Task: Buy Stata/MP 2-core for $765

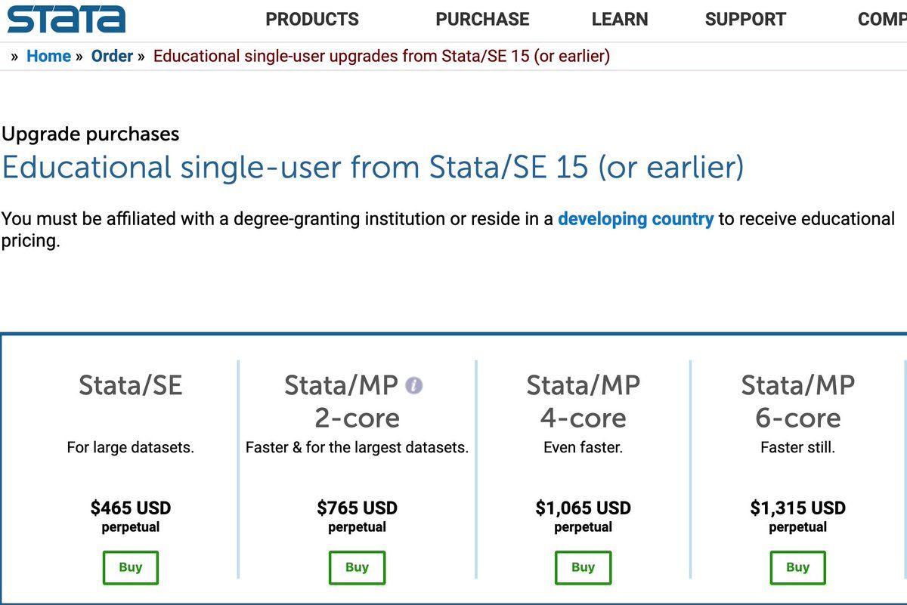Action: tap(357, 567)
